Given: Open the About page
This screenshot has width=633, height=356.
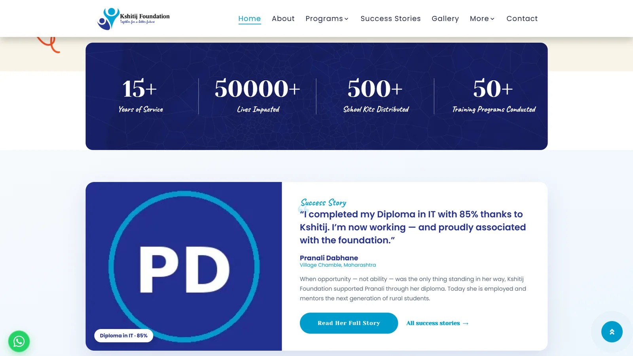Looking at the screenshot, I should (x=283, y=19).
